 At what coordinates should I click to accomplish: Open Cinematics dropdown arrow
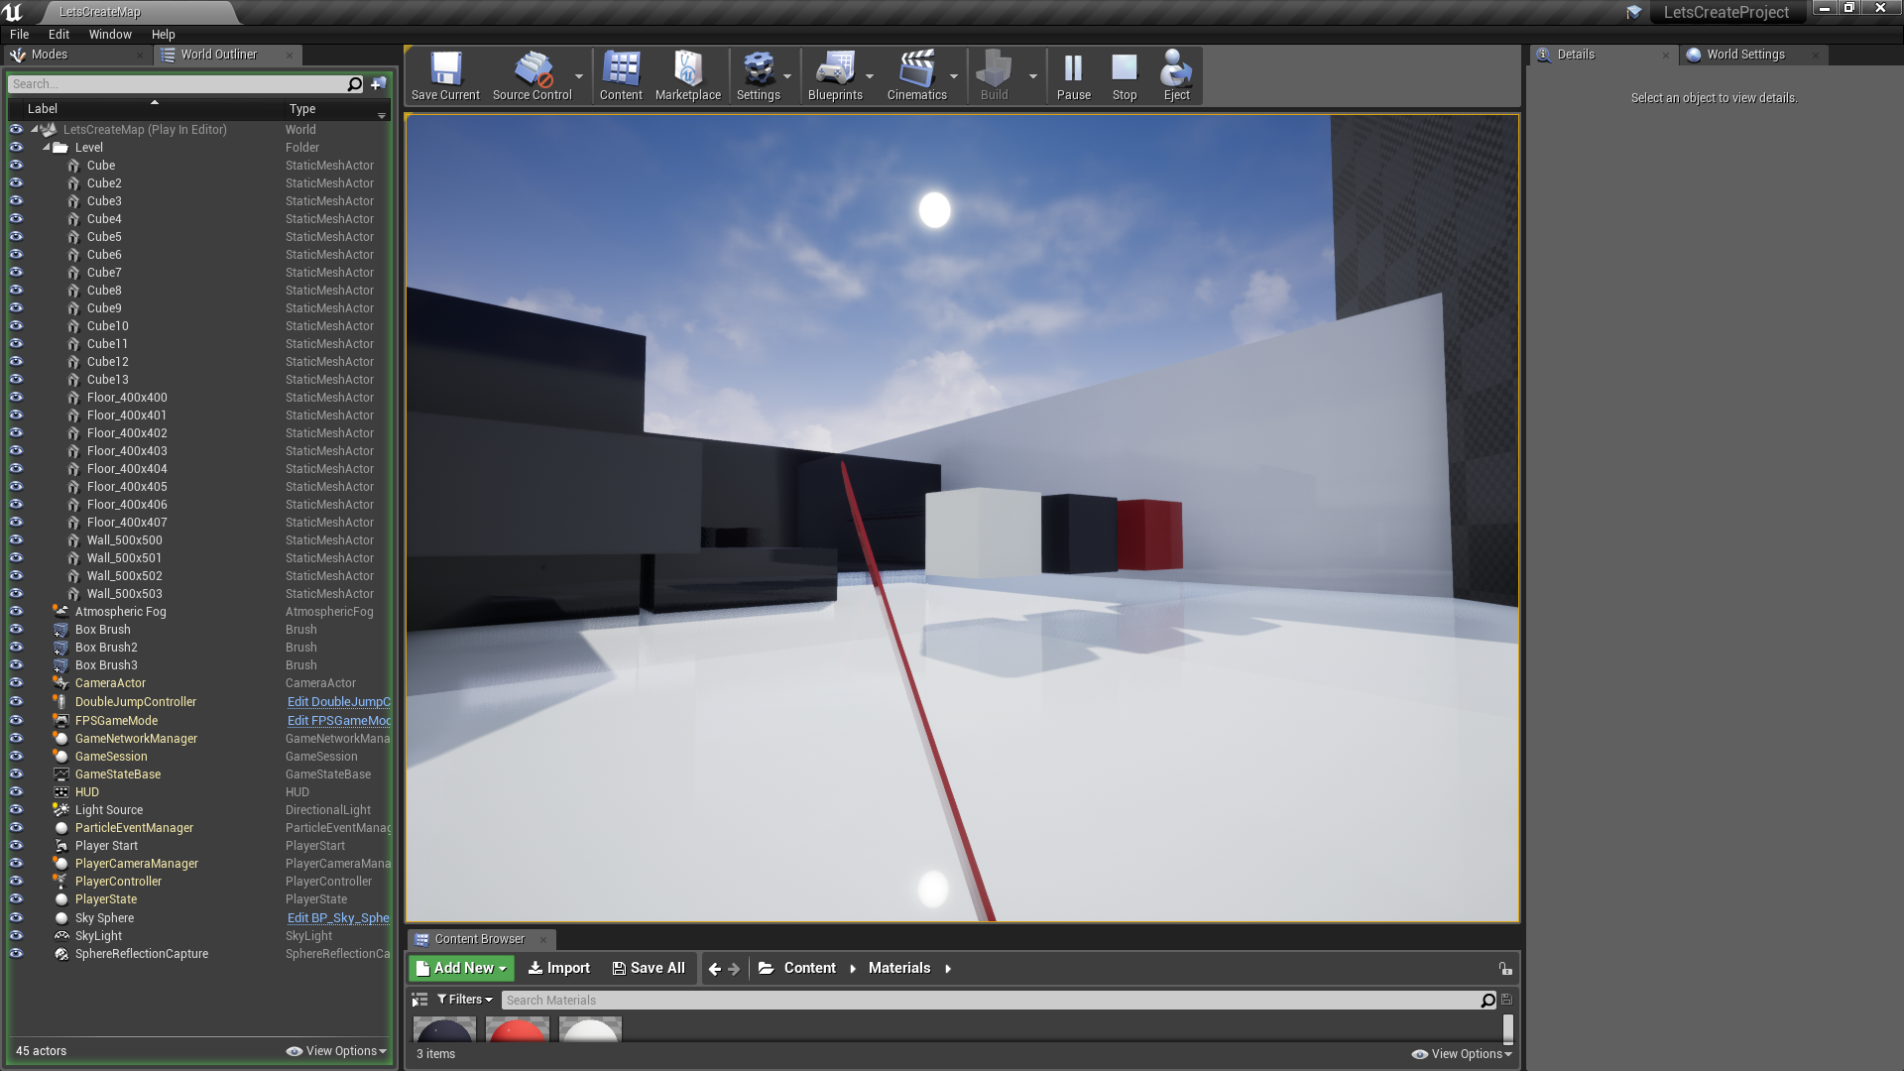954,76
